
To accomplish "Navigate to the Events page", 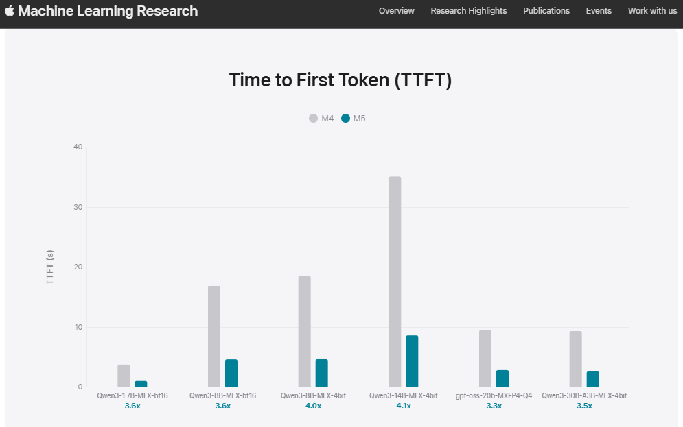I will pos(599,11).
